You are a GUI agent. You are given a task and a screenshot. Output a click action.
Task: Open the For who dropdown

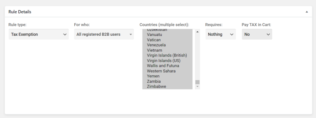104,34
